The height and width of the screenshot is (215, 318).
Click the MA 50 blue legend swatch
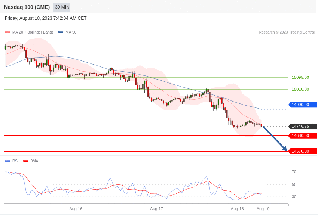(61, 32)
